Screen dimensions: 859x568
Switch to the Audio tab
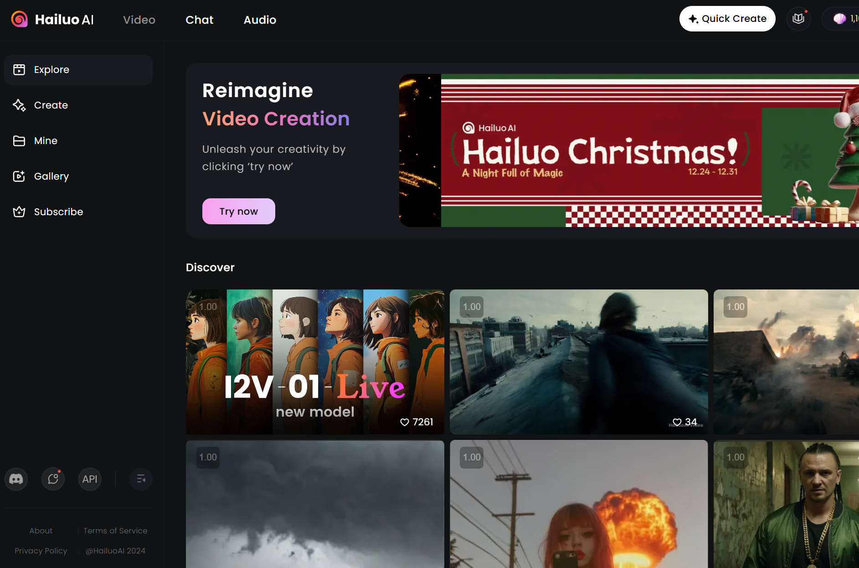coord(260,20)
